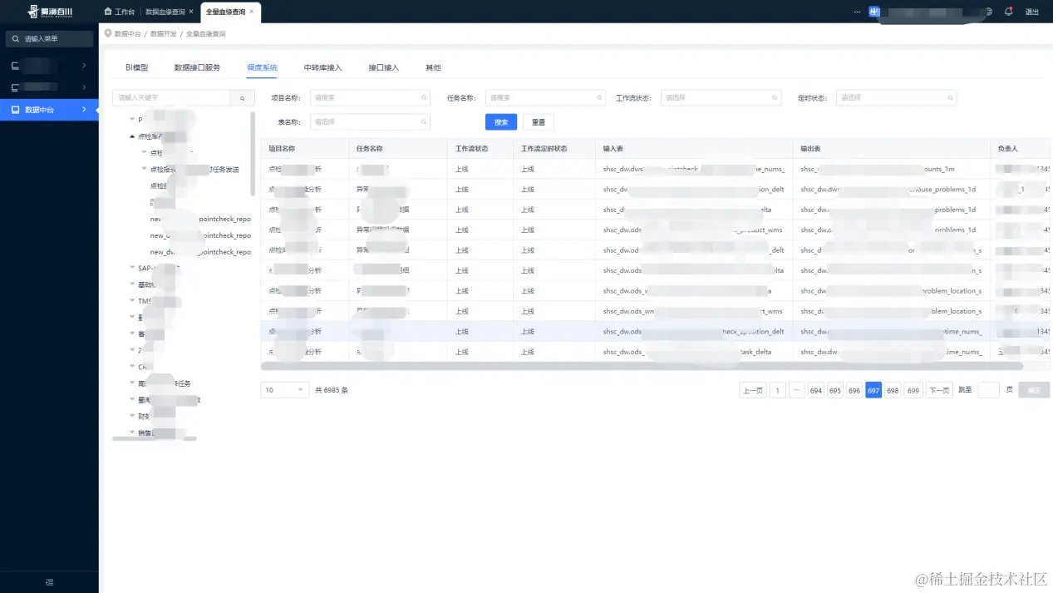
Task: Open the 工作流状态 dropdown
Action: click(x=721, y=98)
